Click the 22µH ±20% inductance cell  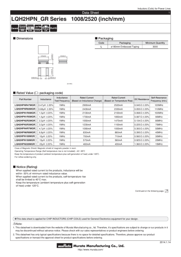coord(46,144)
